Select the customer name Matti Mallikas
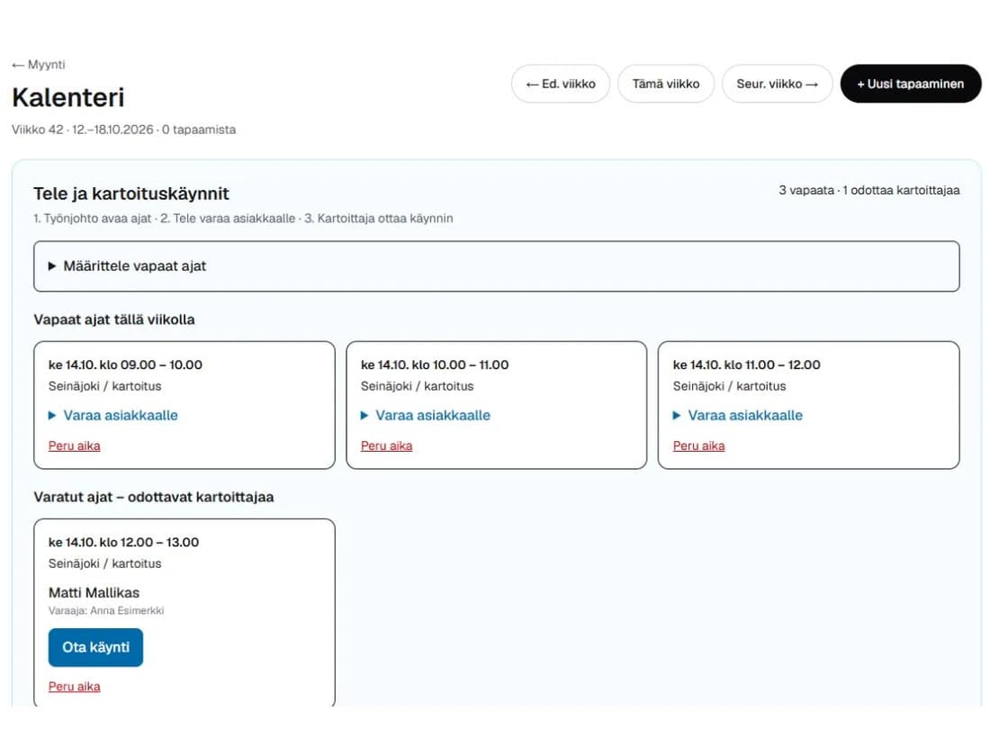 point(94,593)
